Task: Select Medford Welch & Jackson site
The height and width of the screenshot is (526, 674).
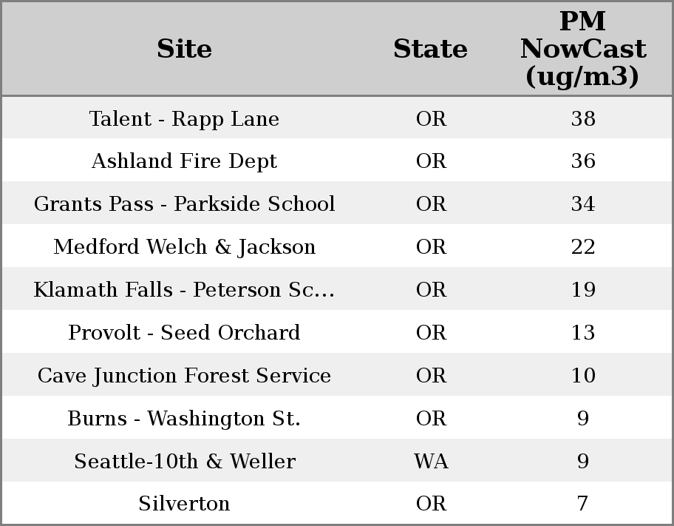Action: [x=184, y=247]
